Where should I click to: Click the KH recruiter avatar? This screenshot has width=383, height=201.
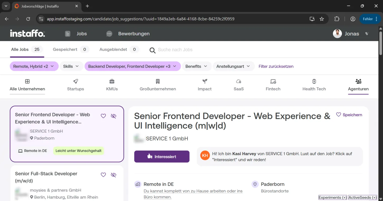[205, 155]
